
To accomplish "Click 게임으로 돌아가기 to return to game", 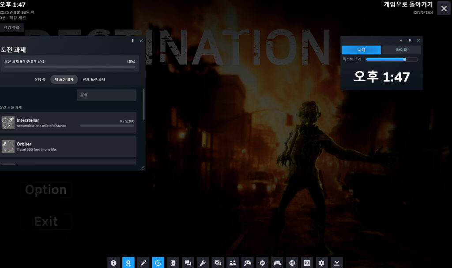I will [x=408, y=4].
